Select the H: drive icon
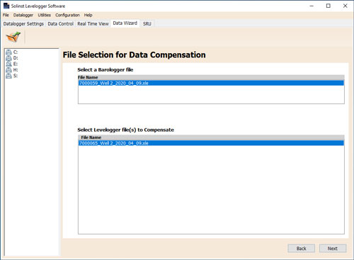The height and width of the screenshot is (260, 354). point(8,69)
